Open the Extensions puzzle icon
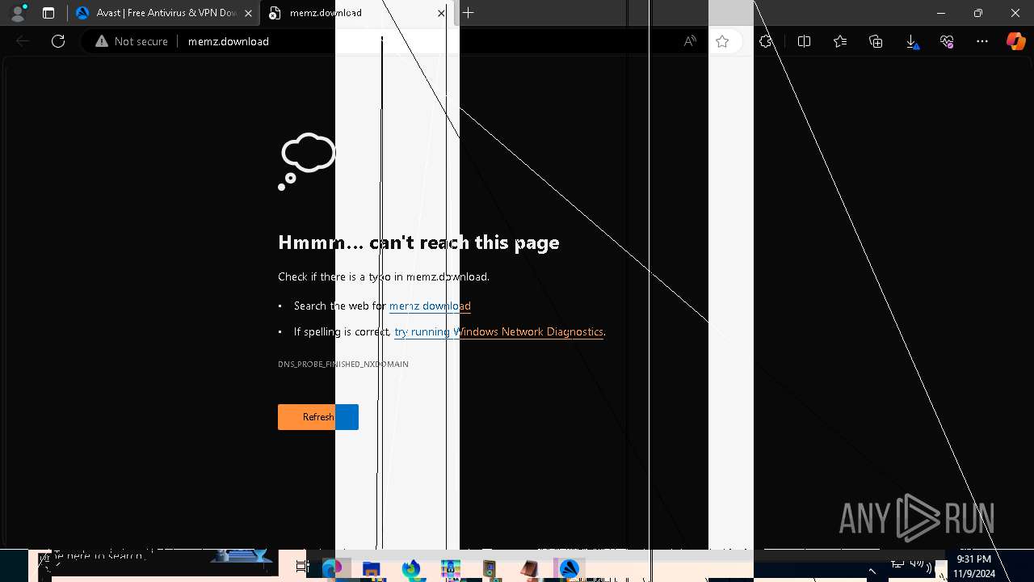 [766, 41]
